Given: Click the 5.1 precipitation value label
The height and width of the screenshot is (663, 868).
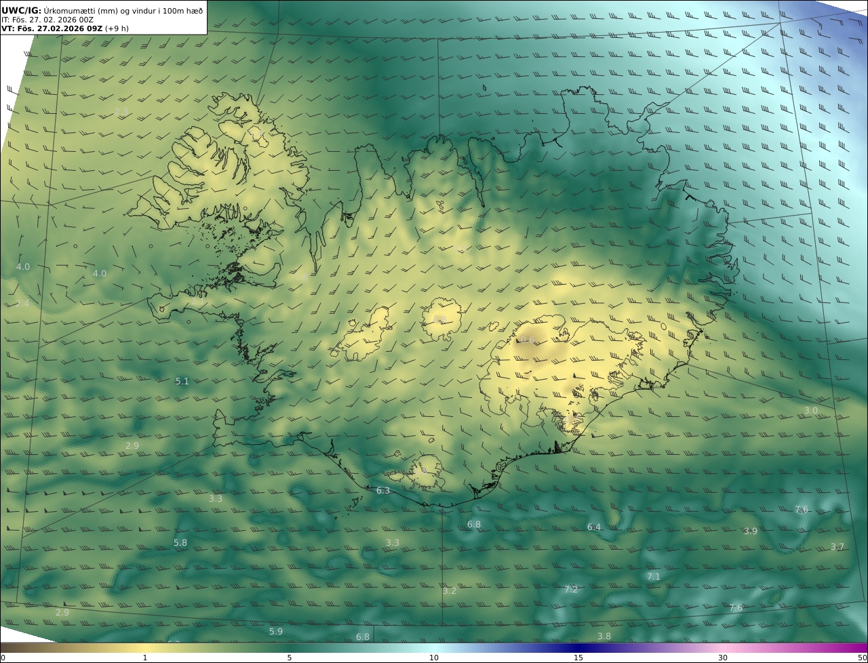Looking at the screenshot, I should 182,382.
